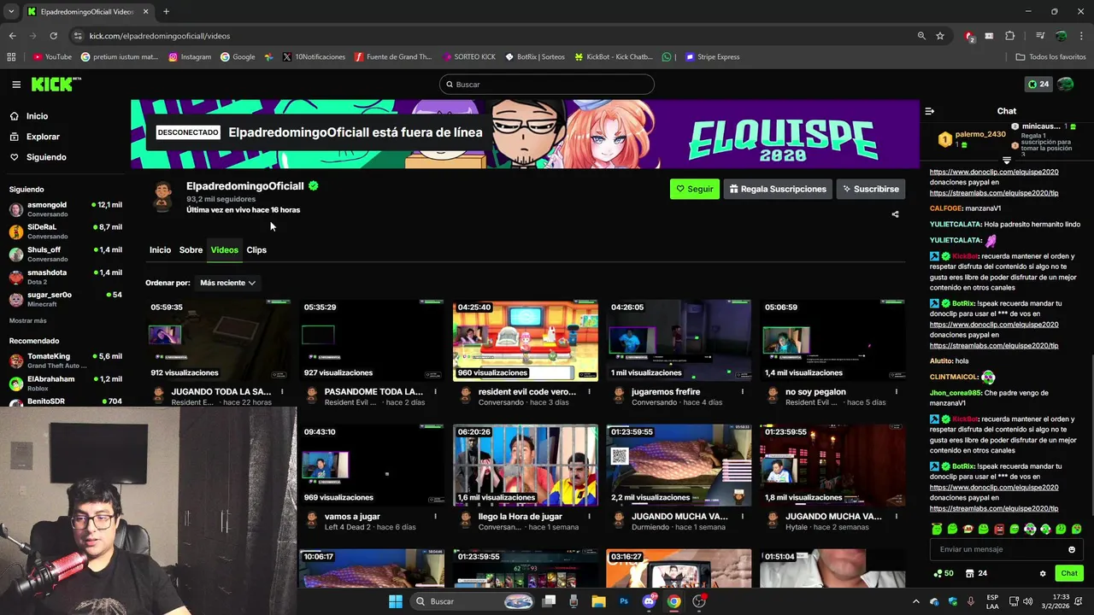Image resolution: width=1094 pixels, height=615 pixels.
Task: Open smashdota channel in sidebar
Action: coord(65,277)
